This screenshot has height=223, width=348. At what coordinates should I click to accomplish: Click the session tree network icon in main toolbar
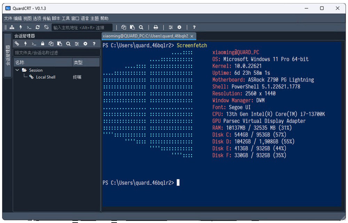(x=12, y=27)
